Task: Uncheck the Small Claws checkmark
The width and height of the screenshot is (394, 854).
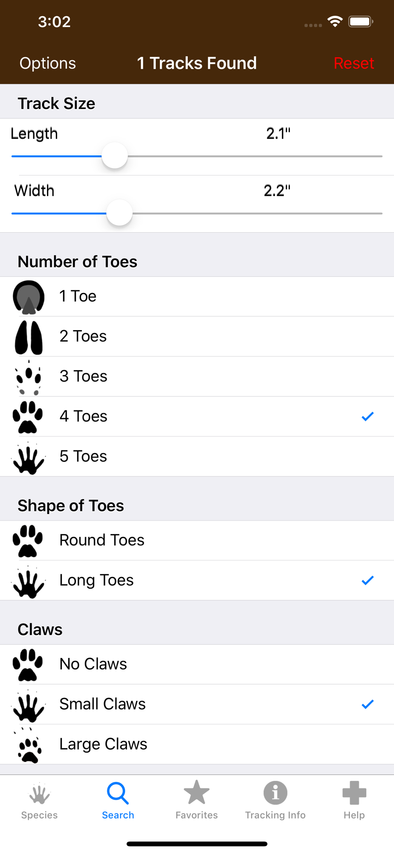Action: click(368, 704)
